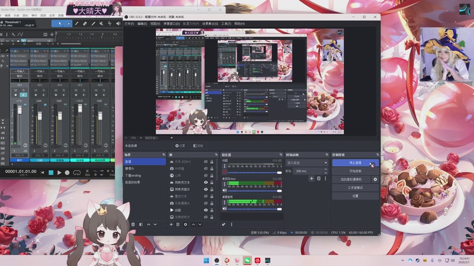Open the preview scaling dropdown arrow
This screenshot has height=266, width=474.
(172, 138)
